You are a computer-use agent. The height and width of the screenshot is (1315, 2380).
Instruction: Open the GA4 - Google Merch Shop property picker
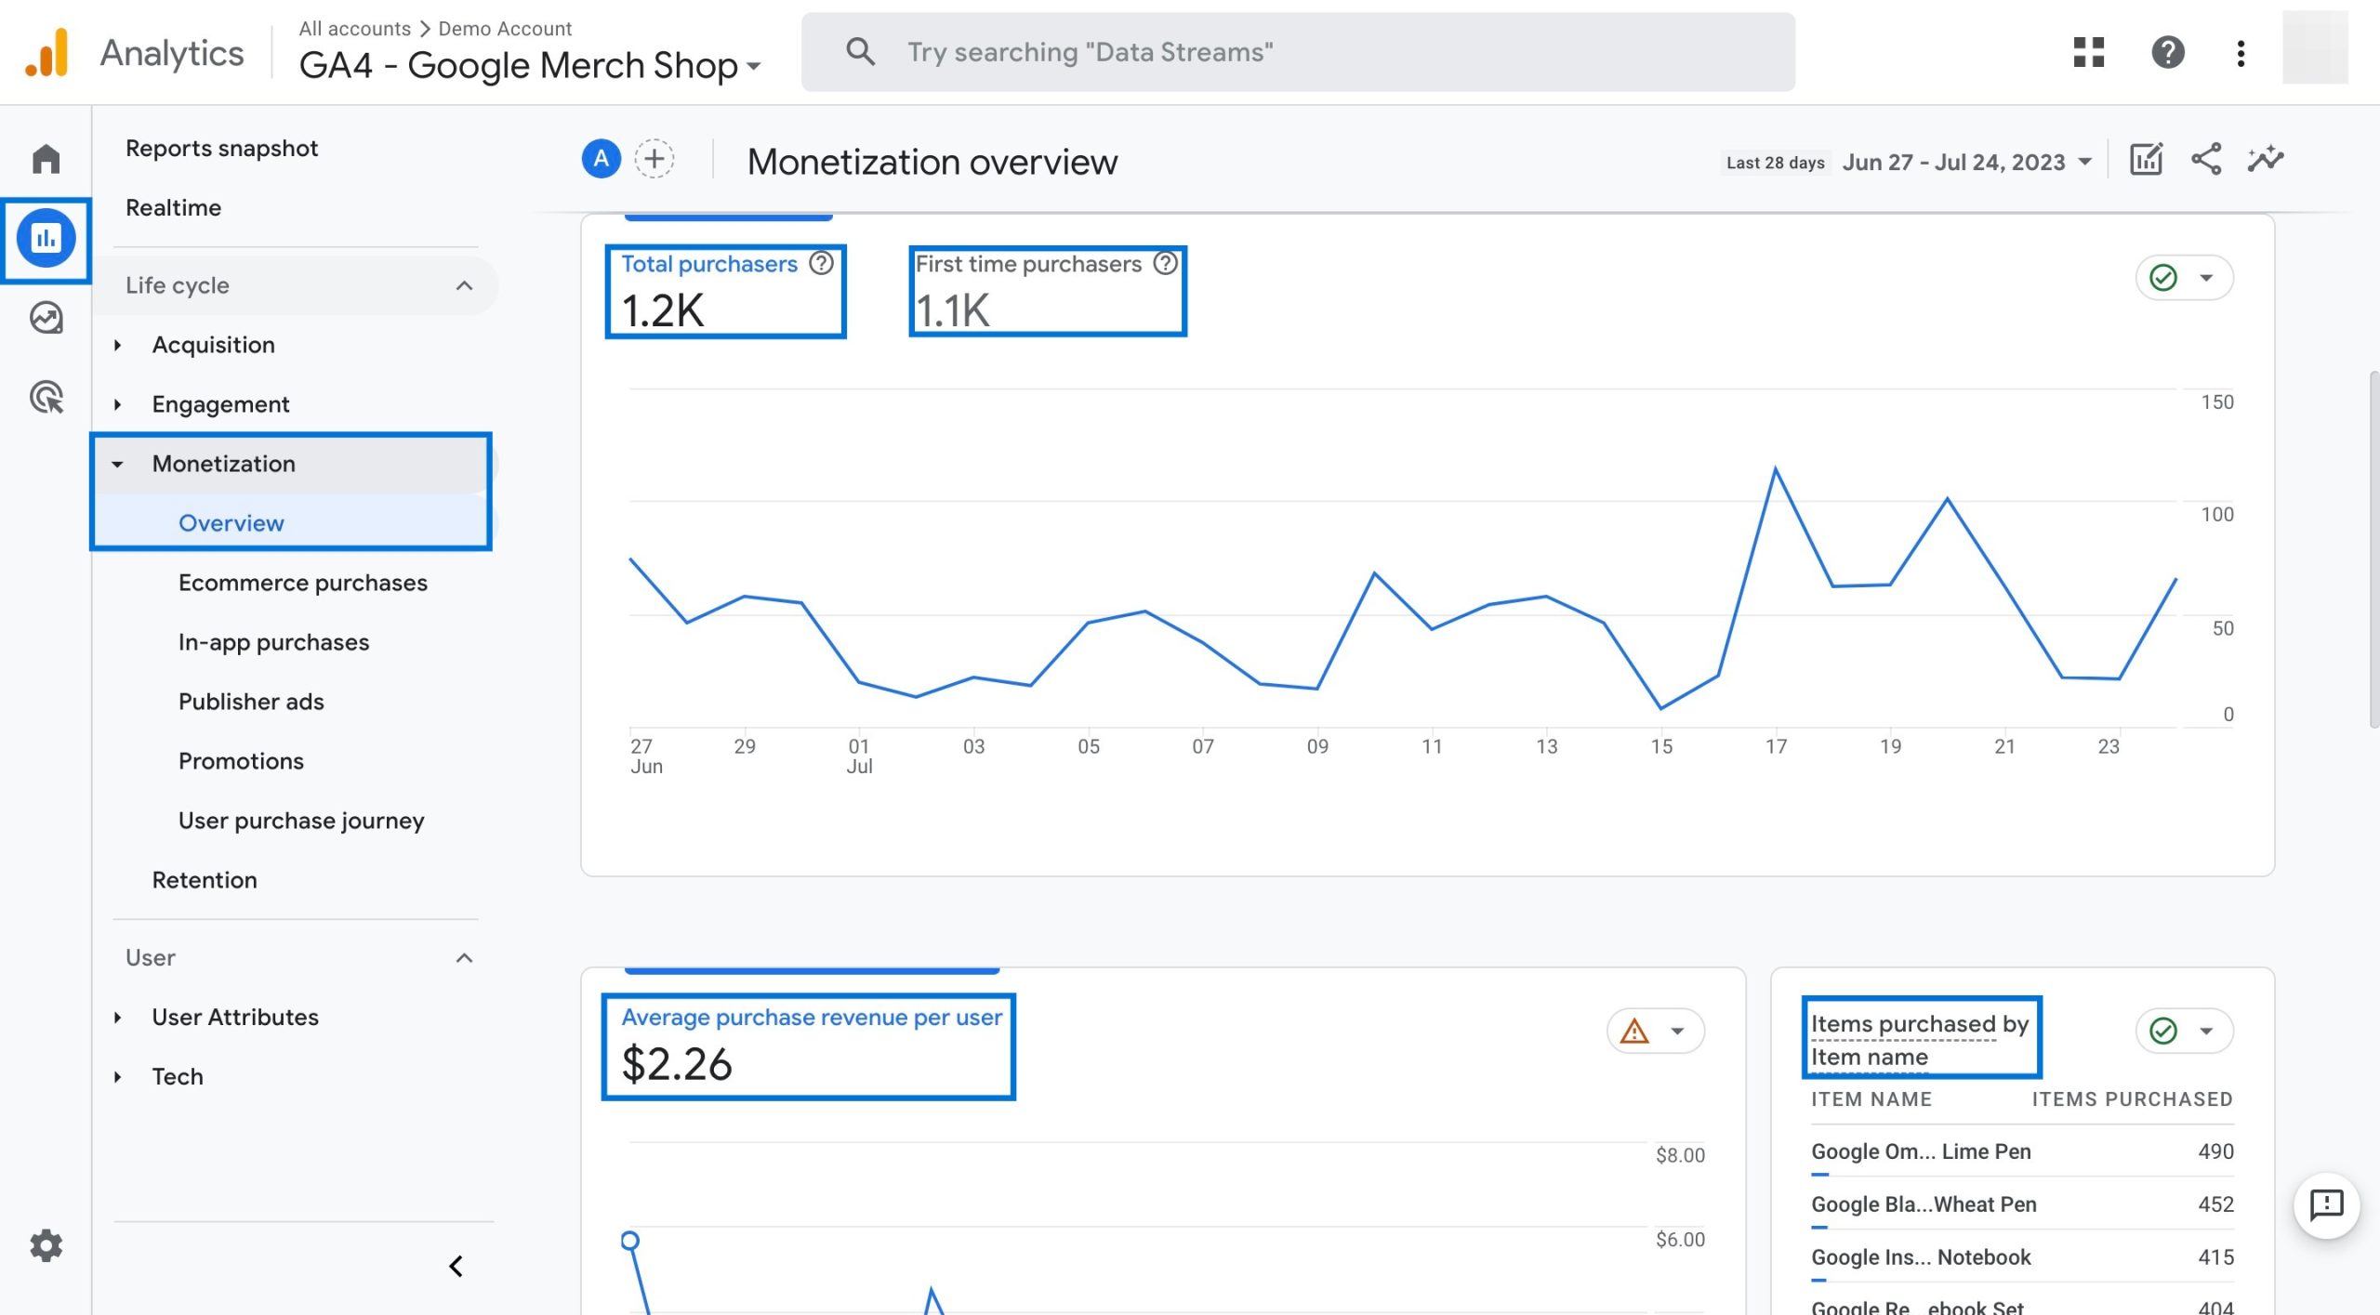tap(530, 65)
